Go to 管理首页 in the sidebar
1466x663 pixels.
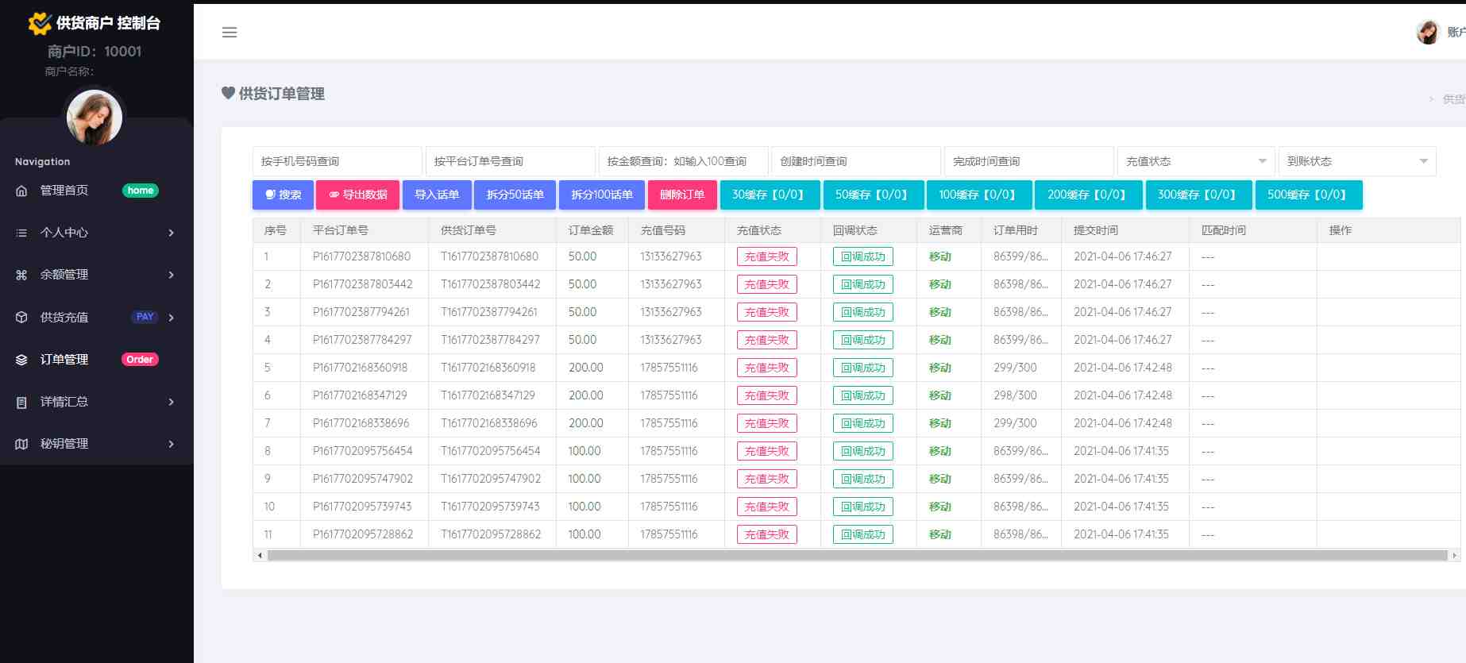coord(64,191)
